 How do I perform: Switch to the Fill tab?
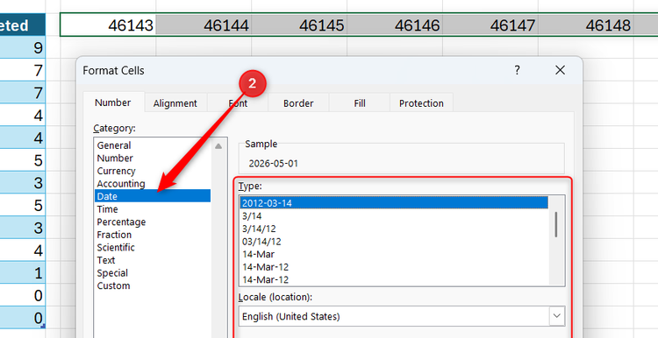(360, 103)
